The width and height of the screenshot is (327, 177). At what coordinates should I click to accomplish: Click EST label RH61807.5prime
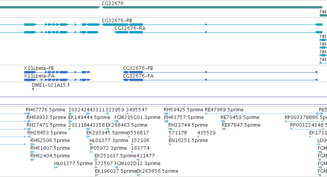pyautogui.click(x=50, y=148)
